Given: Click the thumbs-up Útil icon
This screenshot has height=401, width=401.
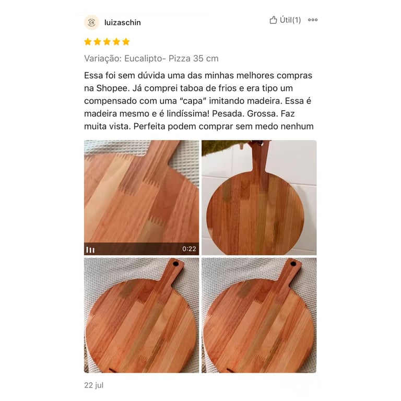Looking at the screenshot, I should tap(273, 20).
